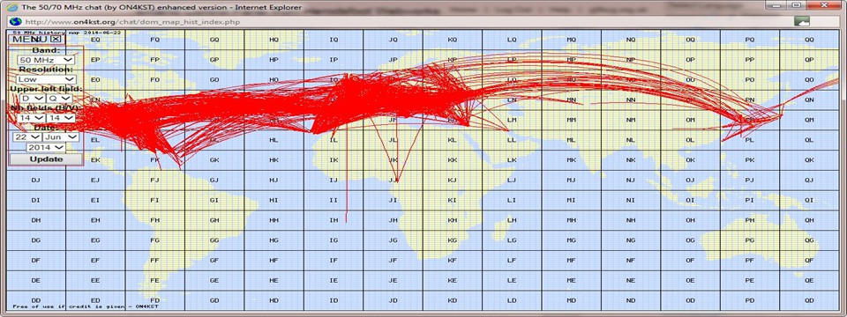Open the Band 50 MHz dropdown
Screen dimensions: 847x317
[46, 59]
